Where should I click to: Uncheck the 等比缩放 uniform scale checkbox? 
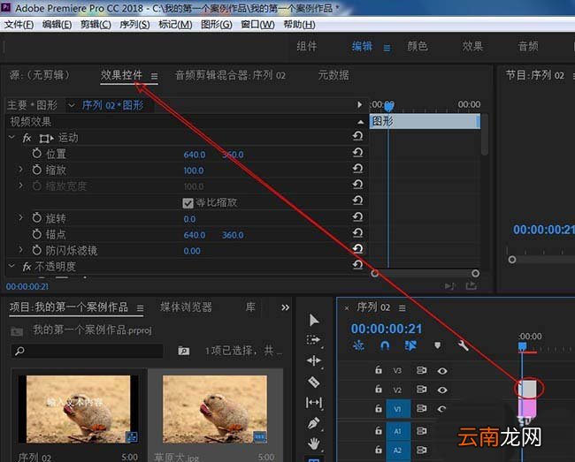click(x=188, y=203)
